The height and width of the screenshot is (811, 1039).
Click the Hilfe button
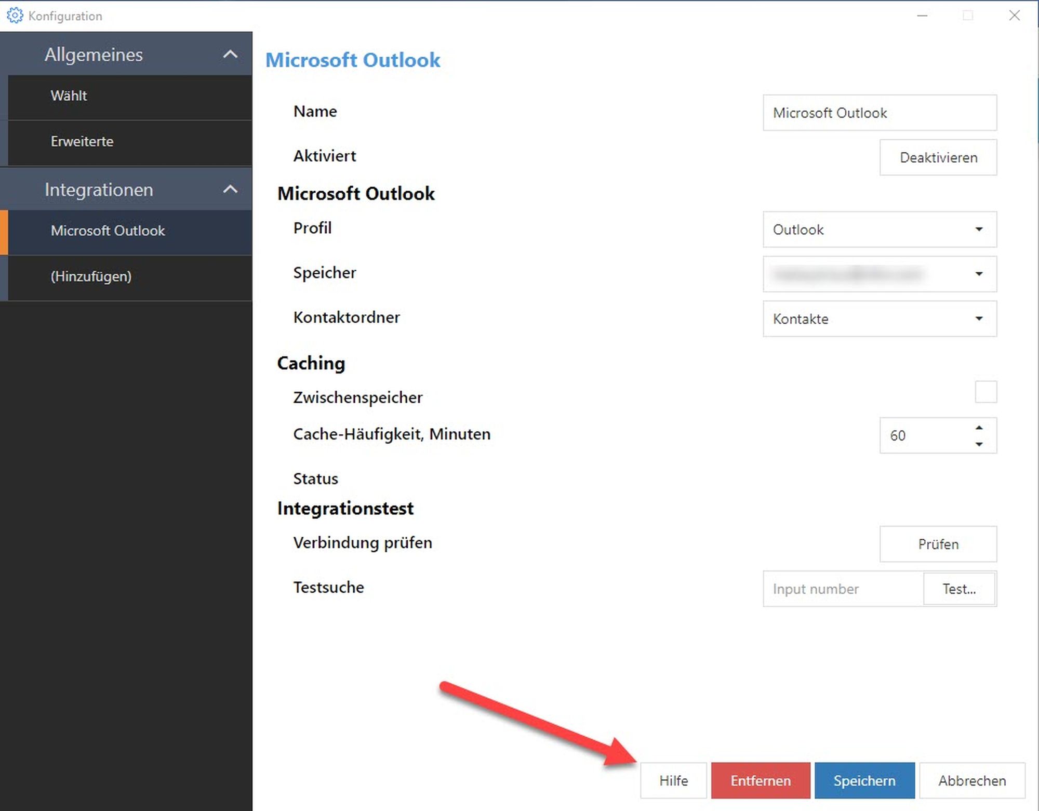(x=673, y=780)
